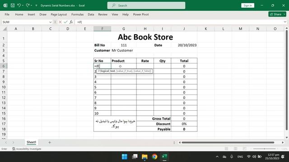Screen dimensions: 289x162
Task: Switch to Page Layout view icon
Action: [235, 149]
